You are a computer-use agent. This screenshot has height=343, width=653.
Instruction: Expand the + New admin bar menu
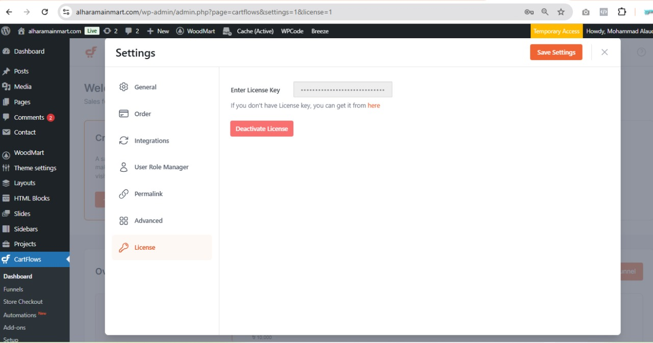pyautogui.click(x=158, y=31)
